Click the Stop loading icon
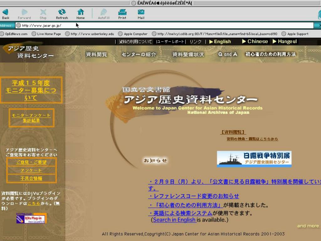The width and height of the screenshot is (321, 241). tap(43, 12)
